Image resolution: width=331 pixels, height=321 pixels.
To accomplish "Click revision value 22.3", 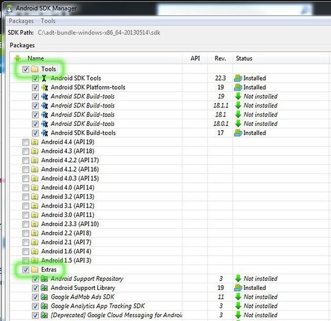I will 220,78.
